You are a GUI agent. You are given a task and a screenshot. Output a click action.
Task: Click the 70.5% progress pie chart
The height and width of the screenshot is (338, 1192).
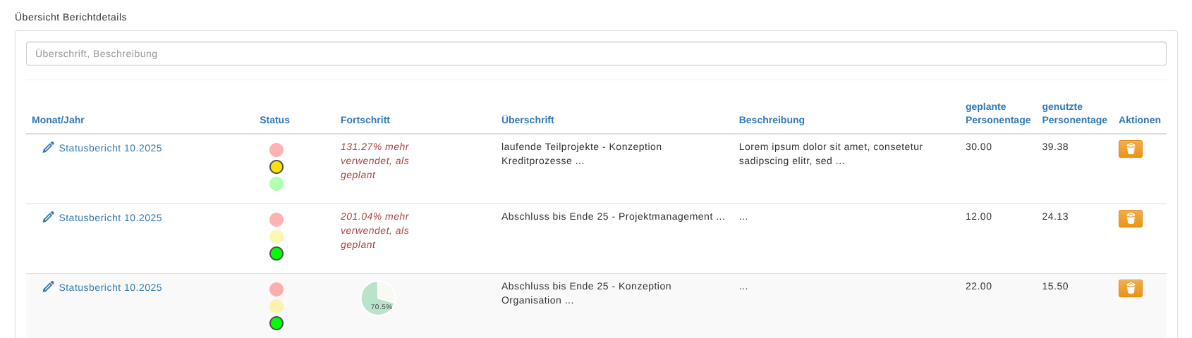pos(378,298)
